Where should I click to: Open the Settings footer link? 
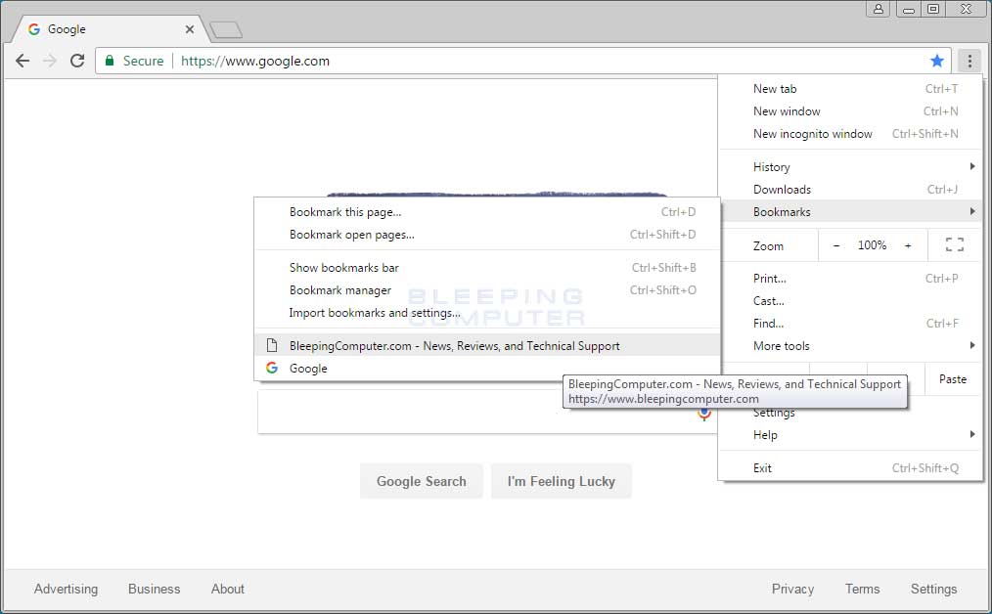coord(934,589)
